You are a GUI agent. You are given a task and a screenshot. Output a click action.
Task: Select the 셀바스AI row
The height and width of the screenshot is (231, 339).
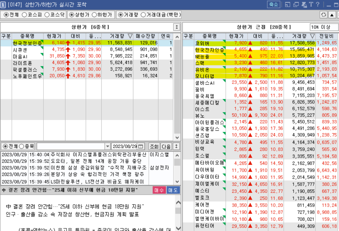point(261,82)
